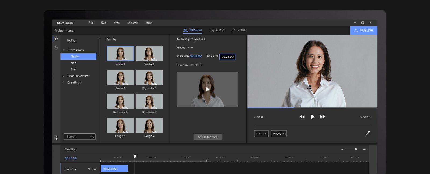430x174 pixels.
Task: Open the 1.75x playback speed dropdown
Action: pyautogui.click(x=261, y=134)
